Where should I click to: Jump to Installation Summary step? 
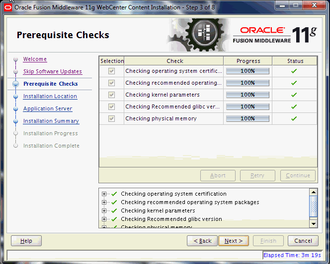pyautogui.click(x=51, y=121)
